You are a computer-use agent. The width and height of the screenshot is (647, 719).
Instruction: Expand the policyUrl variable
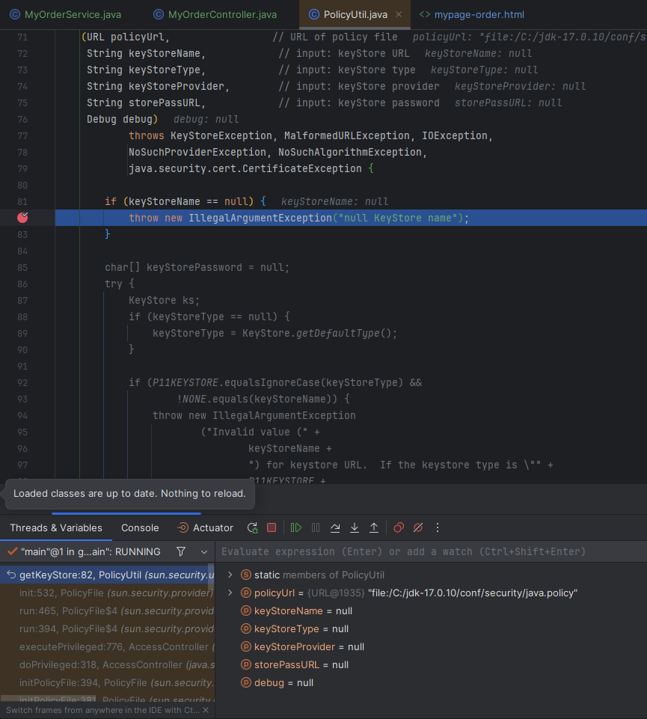point(230,593)
